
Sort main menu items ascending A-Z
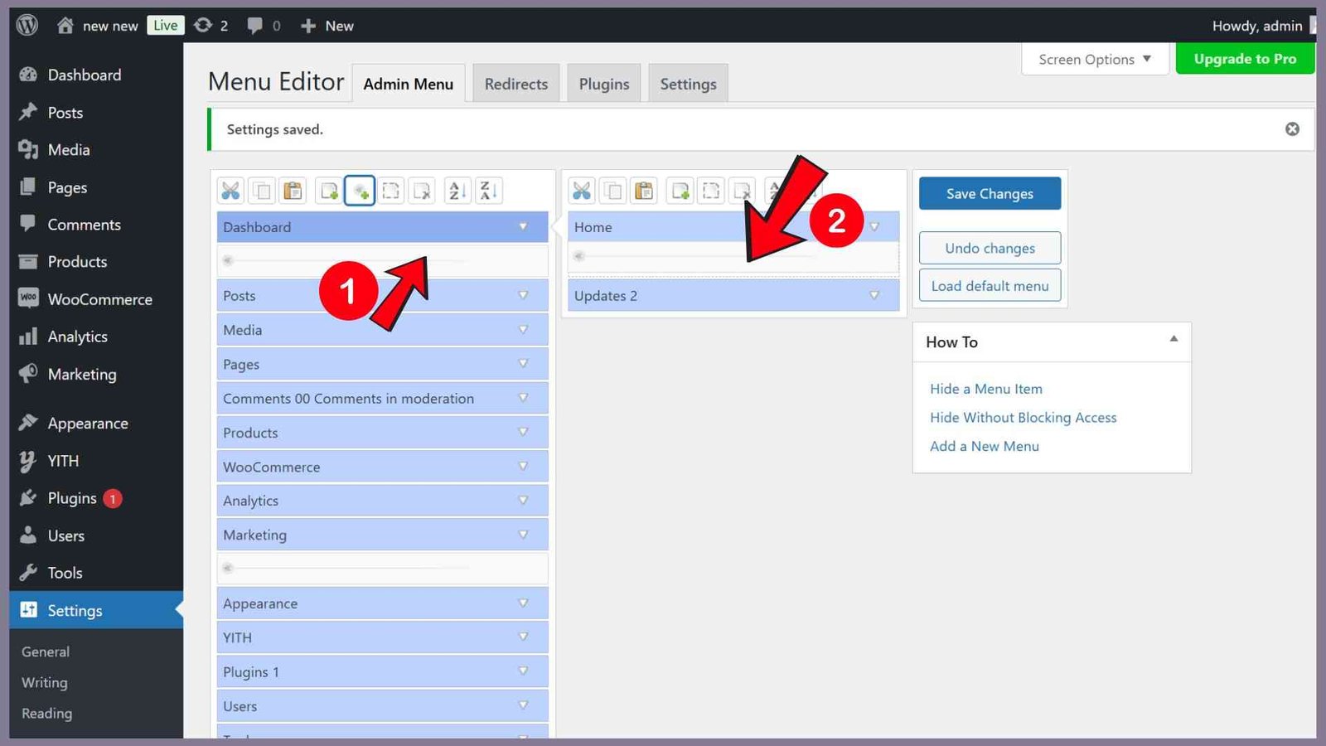coord(457,191)
